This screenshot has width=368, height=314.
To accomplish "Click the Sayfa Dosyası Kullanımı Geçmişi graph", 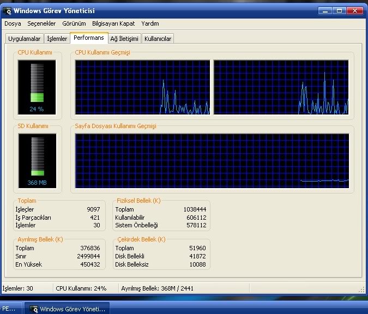I will [x=212, y=161].
